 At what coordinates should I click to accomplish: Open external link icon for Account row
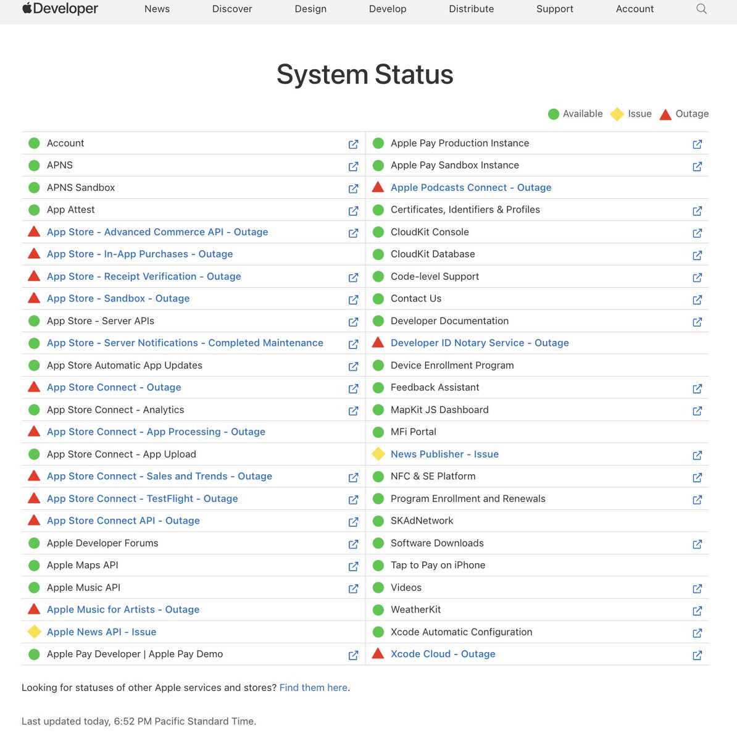coord(353,144)
